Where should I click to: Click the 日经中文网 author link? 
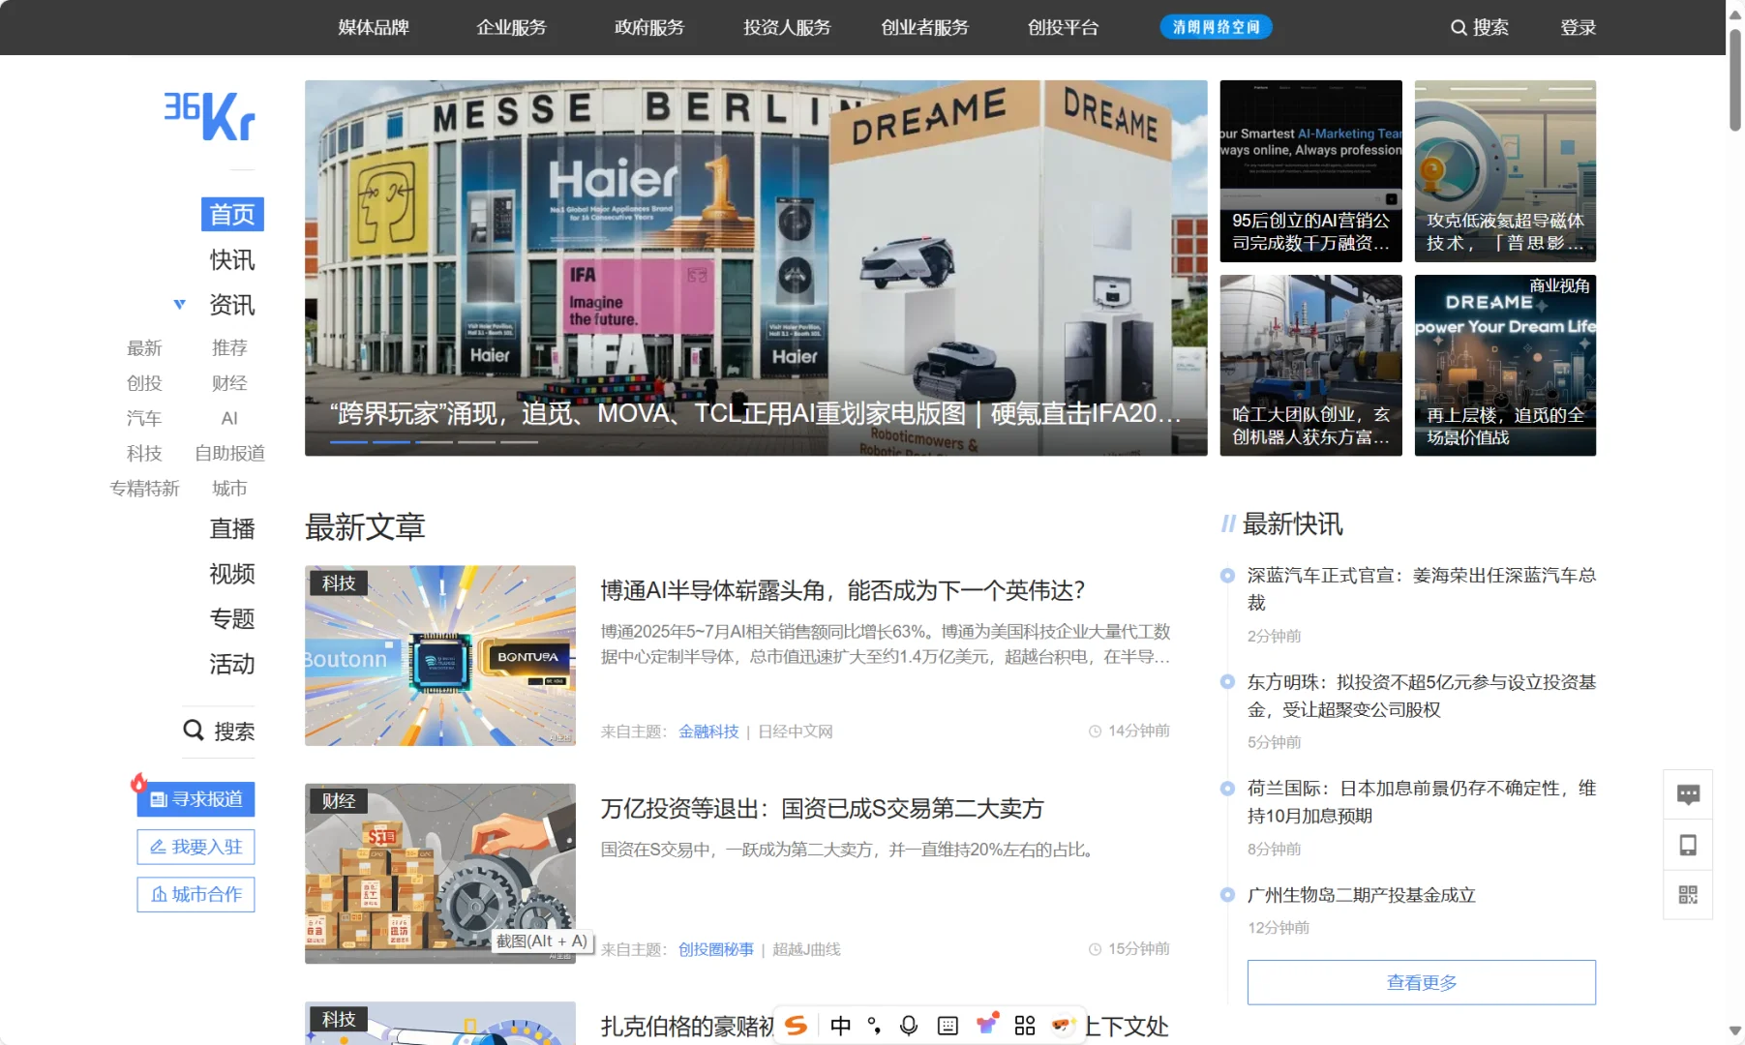pos(796,731)
